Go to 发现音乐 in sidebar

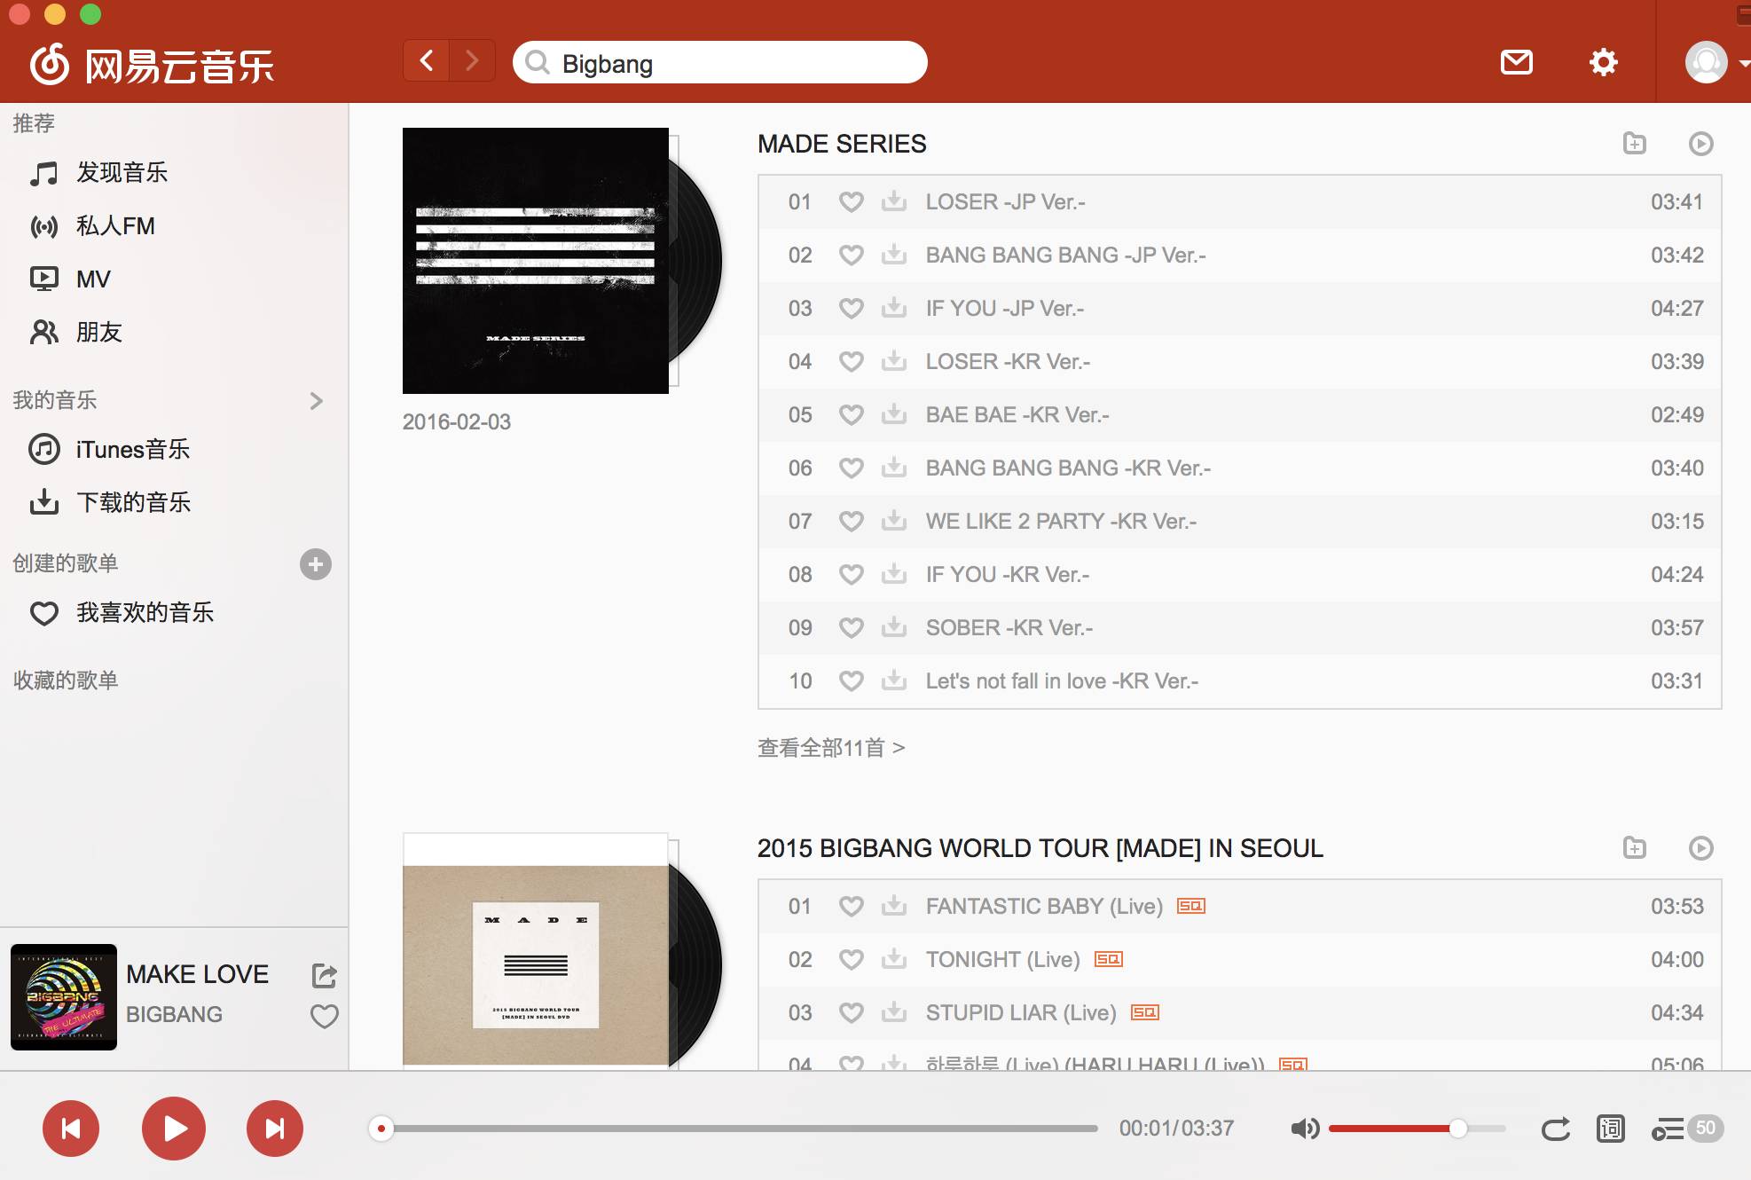click(x=122, y=172)
